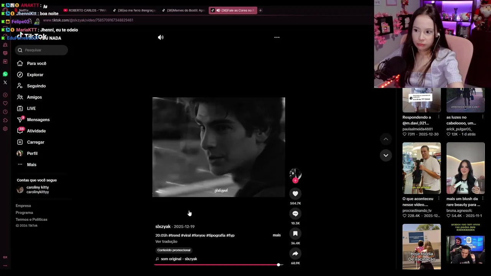Open the M icon in Opera sidebar
The height and width of the screenshot is (276, 491).
[5, 61]
